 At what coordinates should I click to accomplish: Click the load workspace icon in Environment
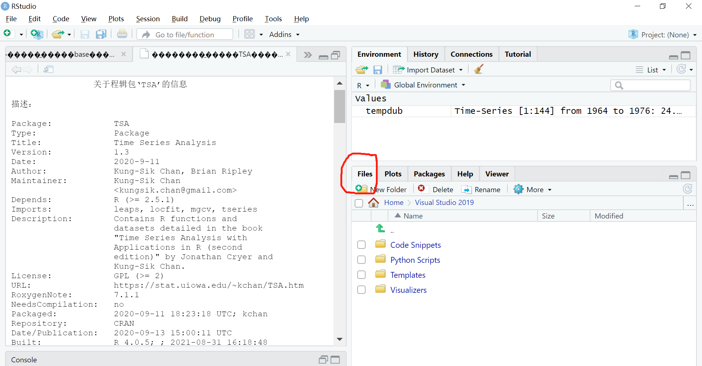click(362, 70)
